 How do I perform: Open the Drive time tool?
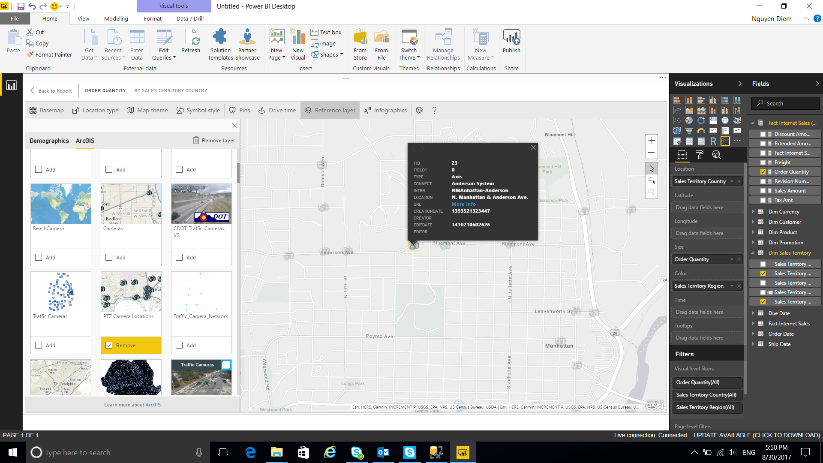click(x=277, y=110)
